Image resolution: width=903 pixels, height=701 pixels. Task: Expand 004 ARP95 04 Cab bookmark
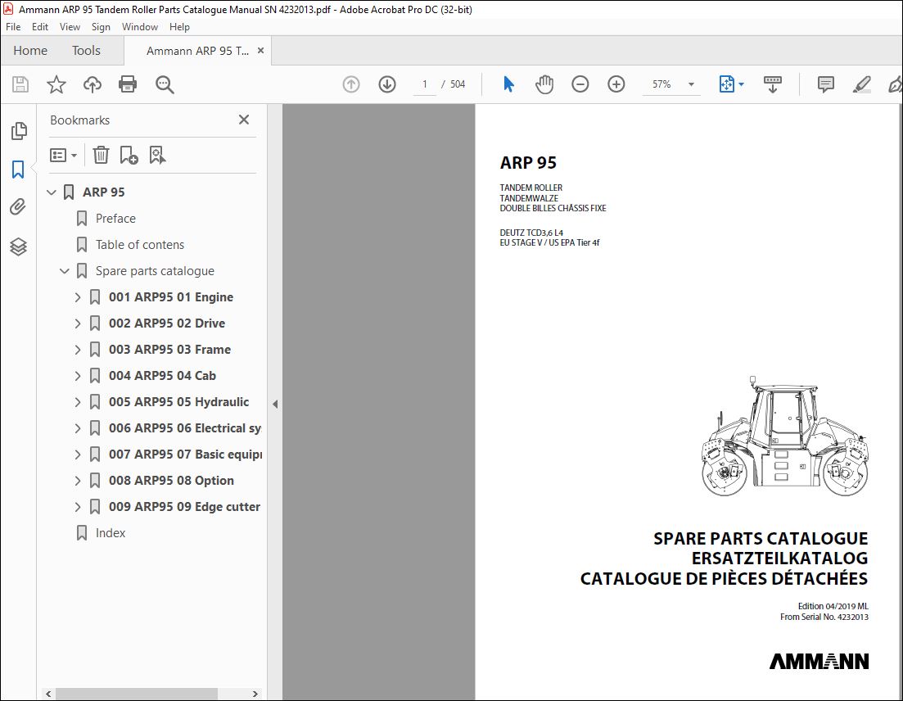point(78,376)
